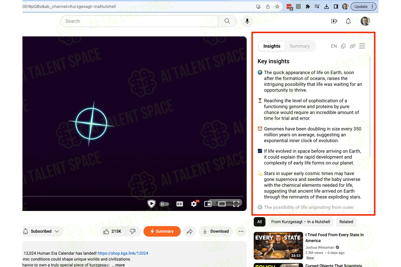This screenshot has height=267, width=401.
Task: Click the install app icon in address bar
Action: click(x=258, y=7)
